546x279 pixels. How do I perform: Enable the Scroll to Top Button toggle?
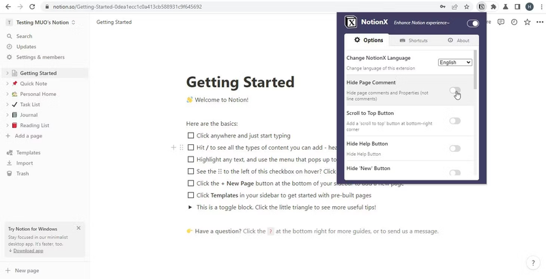pyautogui.click(x=455, y=120)
